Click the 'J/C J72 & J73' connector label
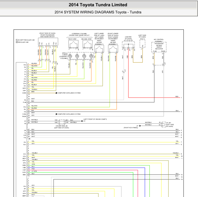This screenshot has width=198, height=197. tap(128, 40)
